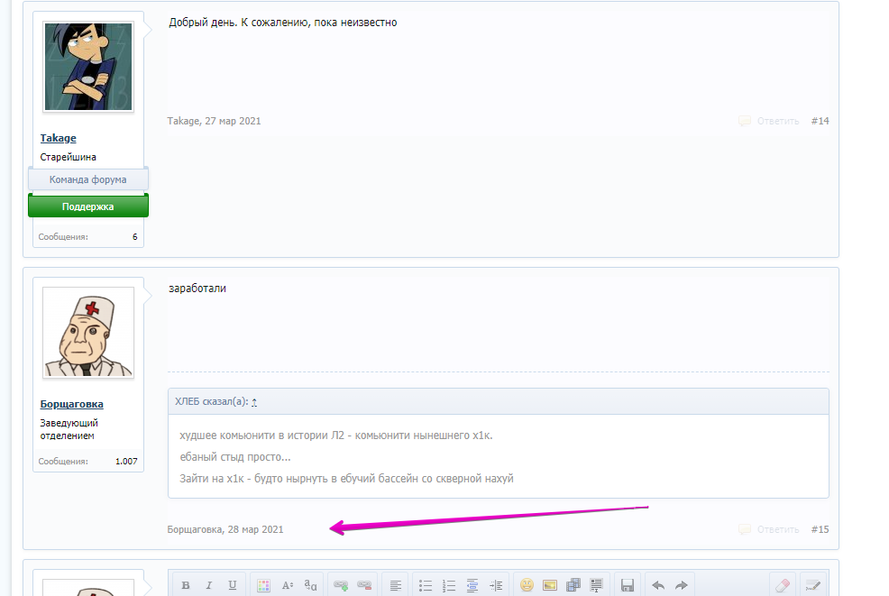This screenshot has width=889, height=596.
Task: Open the font family dropdown
Action: pyautogui.click(x=311, y=585)
